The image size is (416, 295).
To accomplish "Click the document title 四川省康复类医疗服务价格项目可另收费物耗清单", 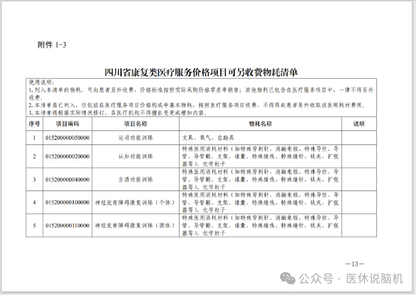I will (201, 72).
